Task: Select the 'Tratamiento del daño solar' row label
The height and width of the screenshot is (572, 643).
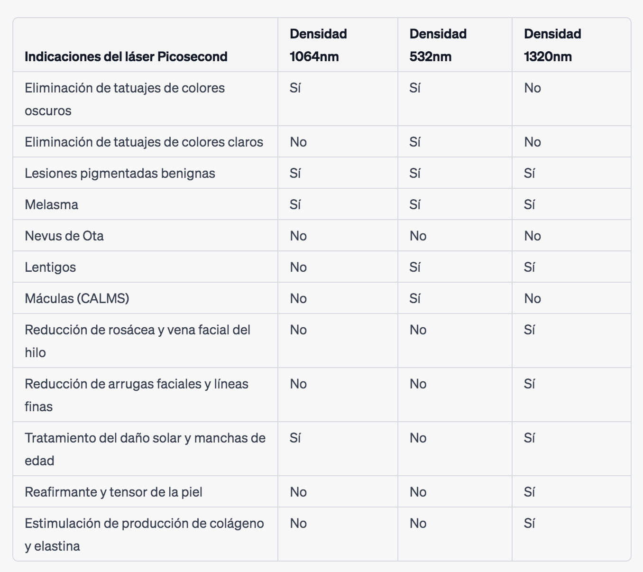Action: [145, 449]
